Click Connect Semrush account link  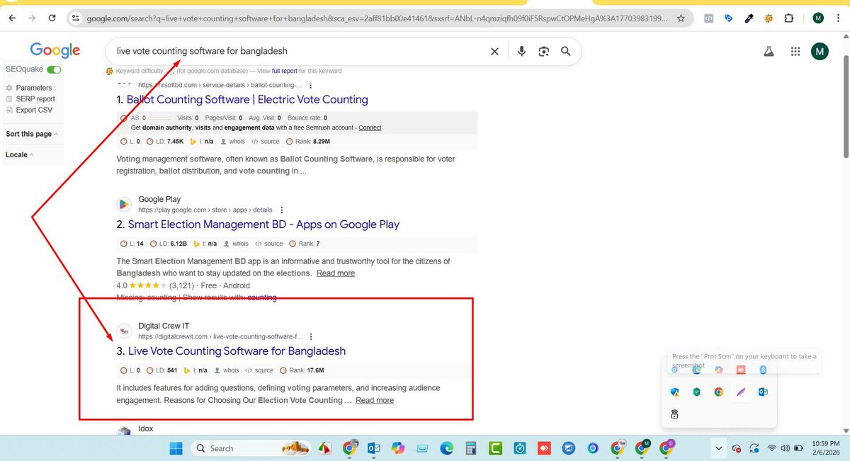click(x=370, y=127)
